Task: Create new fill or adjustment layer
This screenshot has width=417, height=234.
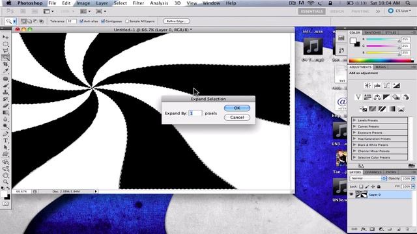Action: (381, 229)
